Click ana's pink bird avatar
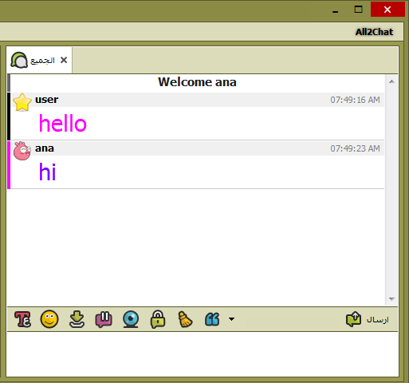Viewport: 409px width, 383px height. pyautogui.click(x=22, y=151)
